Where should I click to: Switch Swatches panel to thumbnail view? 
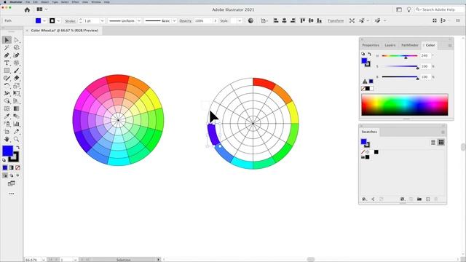(441, 143)
